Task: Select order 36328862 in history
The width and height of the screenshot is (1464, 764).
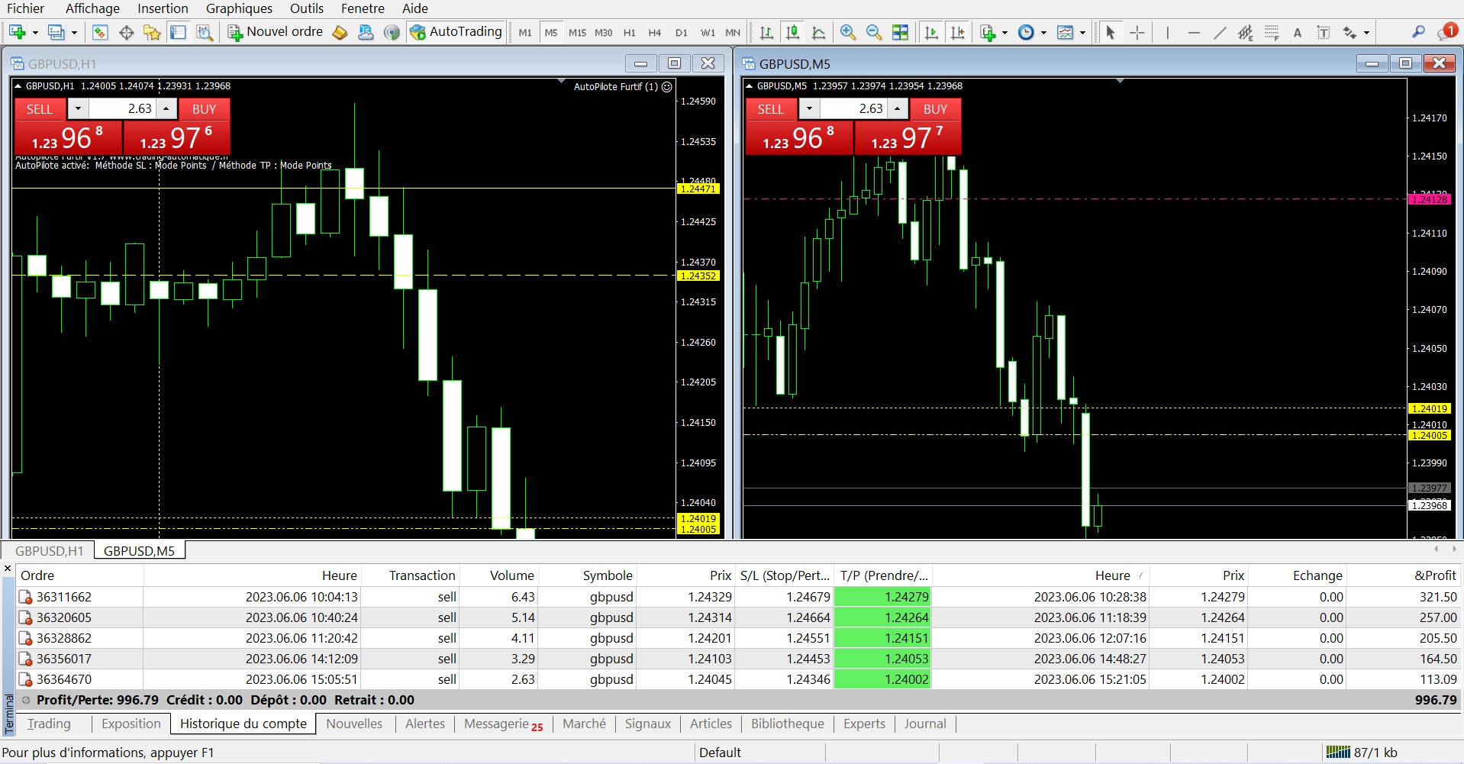Action: pyautogui.click(x=64, y=638)
